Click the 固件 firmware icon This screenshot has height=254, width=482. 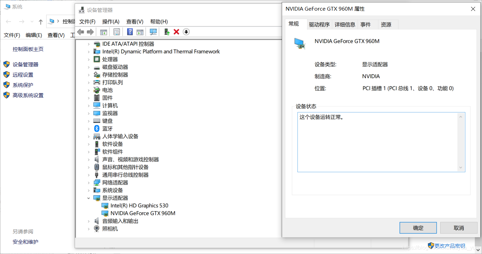(97, 98)
